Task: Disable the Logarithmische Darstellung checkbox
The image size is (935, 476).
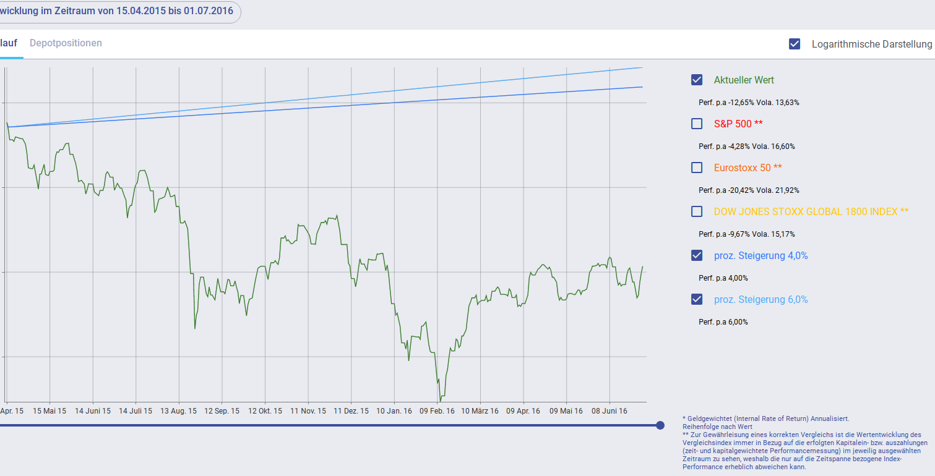Action: (795, 44)
